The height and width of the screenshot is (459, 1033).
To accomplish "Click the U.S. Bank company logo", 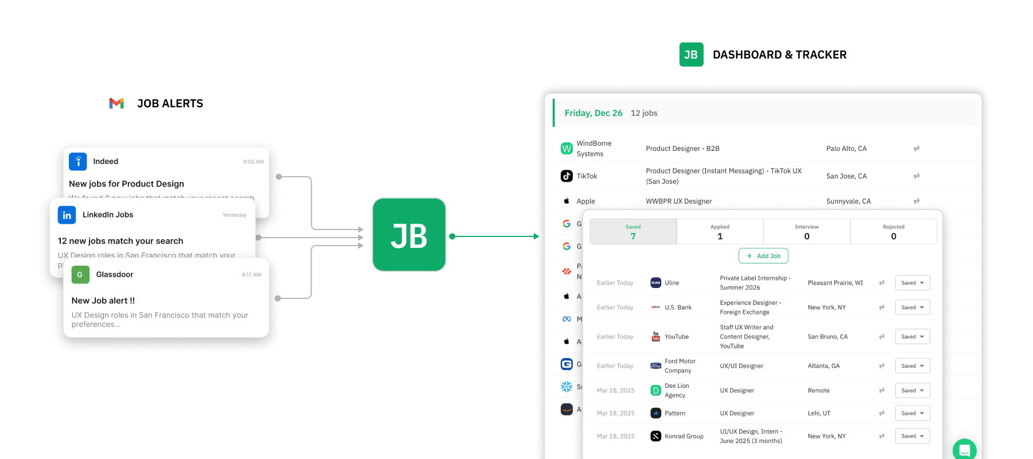I will (x=655, y=308).
